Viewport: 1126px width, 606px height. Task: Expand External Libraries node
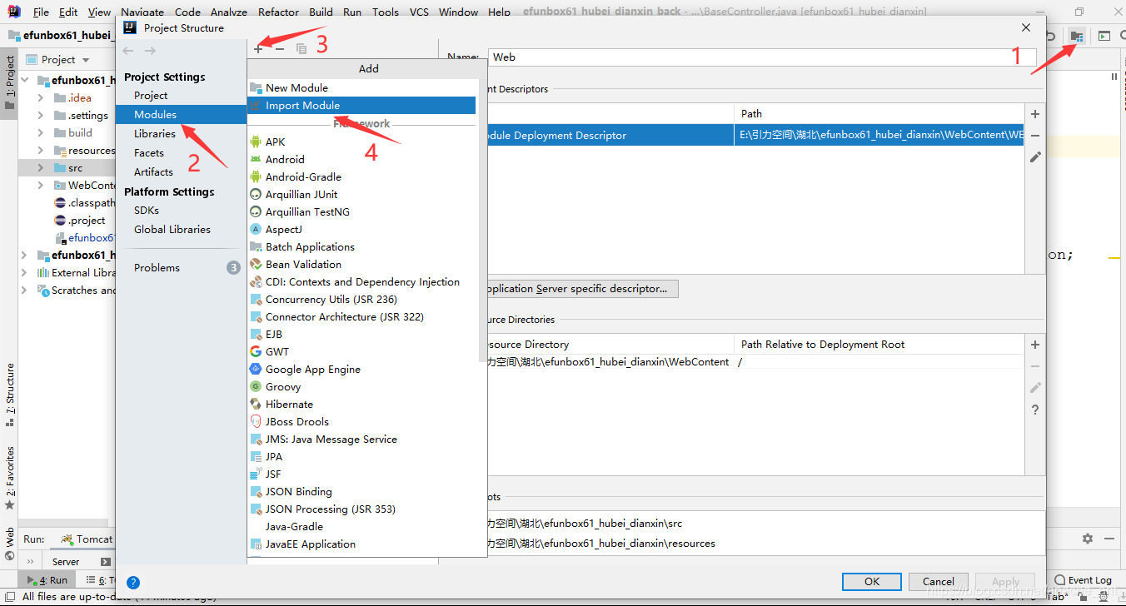click(24, 272)
